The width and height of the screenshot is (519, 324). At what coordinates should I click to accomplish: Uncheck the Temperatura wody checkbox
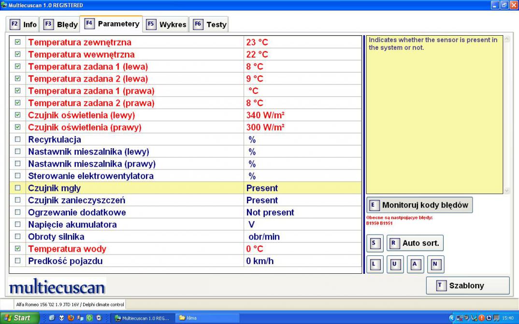coord(18,249)
